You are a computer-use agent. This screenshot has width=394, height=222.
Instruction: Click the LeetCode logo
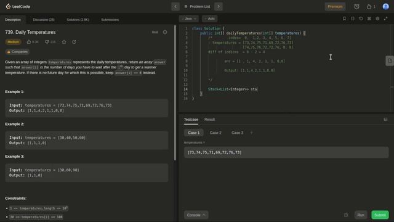coord(18,7)
